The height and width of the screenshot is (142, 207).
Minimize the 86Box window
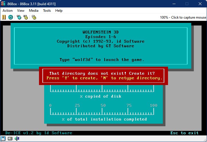[174, 4]
